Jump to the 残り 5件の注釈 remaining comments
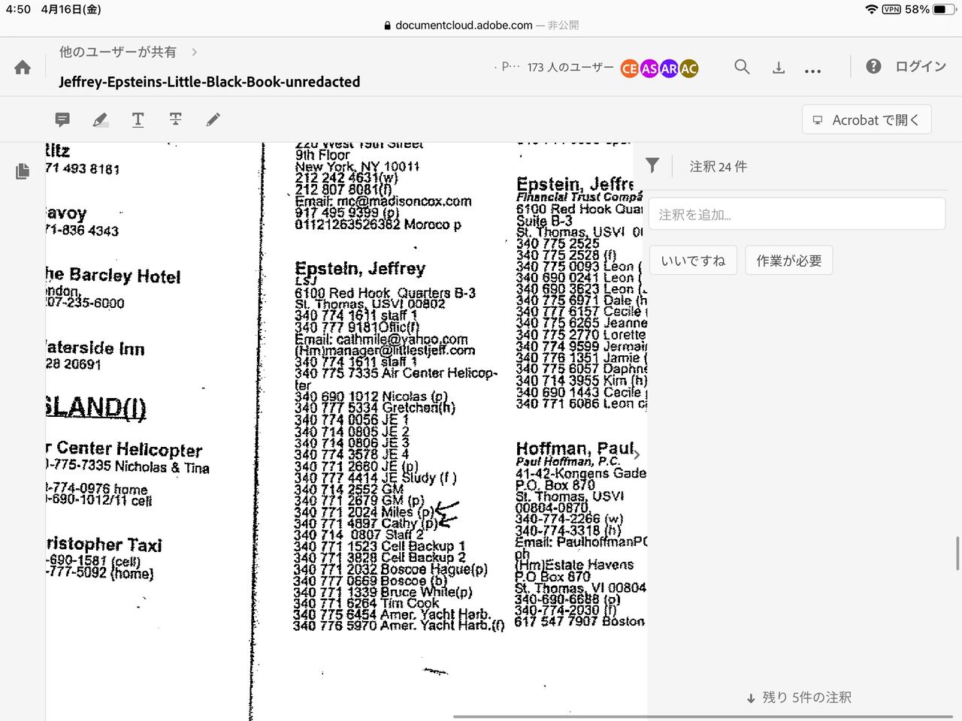The height and width of the screenshot is (721, 962). click(799, 698)
